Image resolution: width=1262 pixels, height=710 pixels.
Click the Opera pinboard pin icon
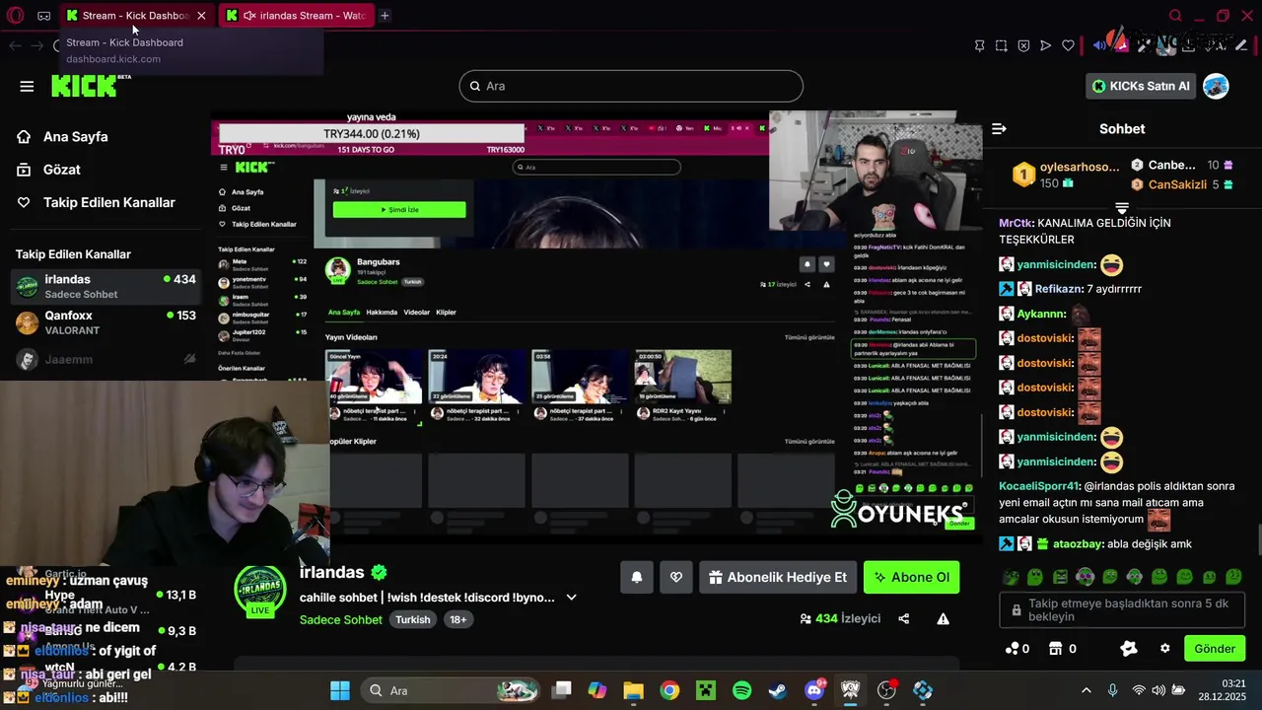point(979,45)
